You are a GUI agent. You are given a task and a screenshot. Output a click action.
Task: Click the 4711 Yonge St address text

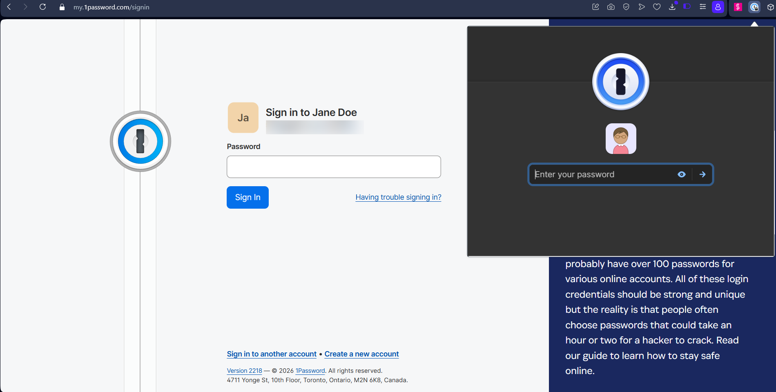(x=317, y=380)
